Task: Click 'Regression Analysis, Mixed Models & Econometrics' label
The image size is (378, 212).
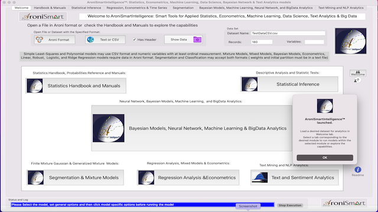Action: (188, 163)
